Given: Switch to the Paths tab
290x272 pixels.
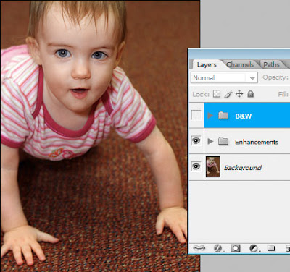Looking at the screenshot, I should pos(271,64).
